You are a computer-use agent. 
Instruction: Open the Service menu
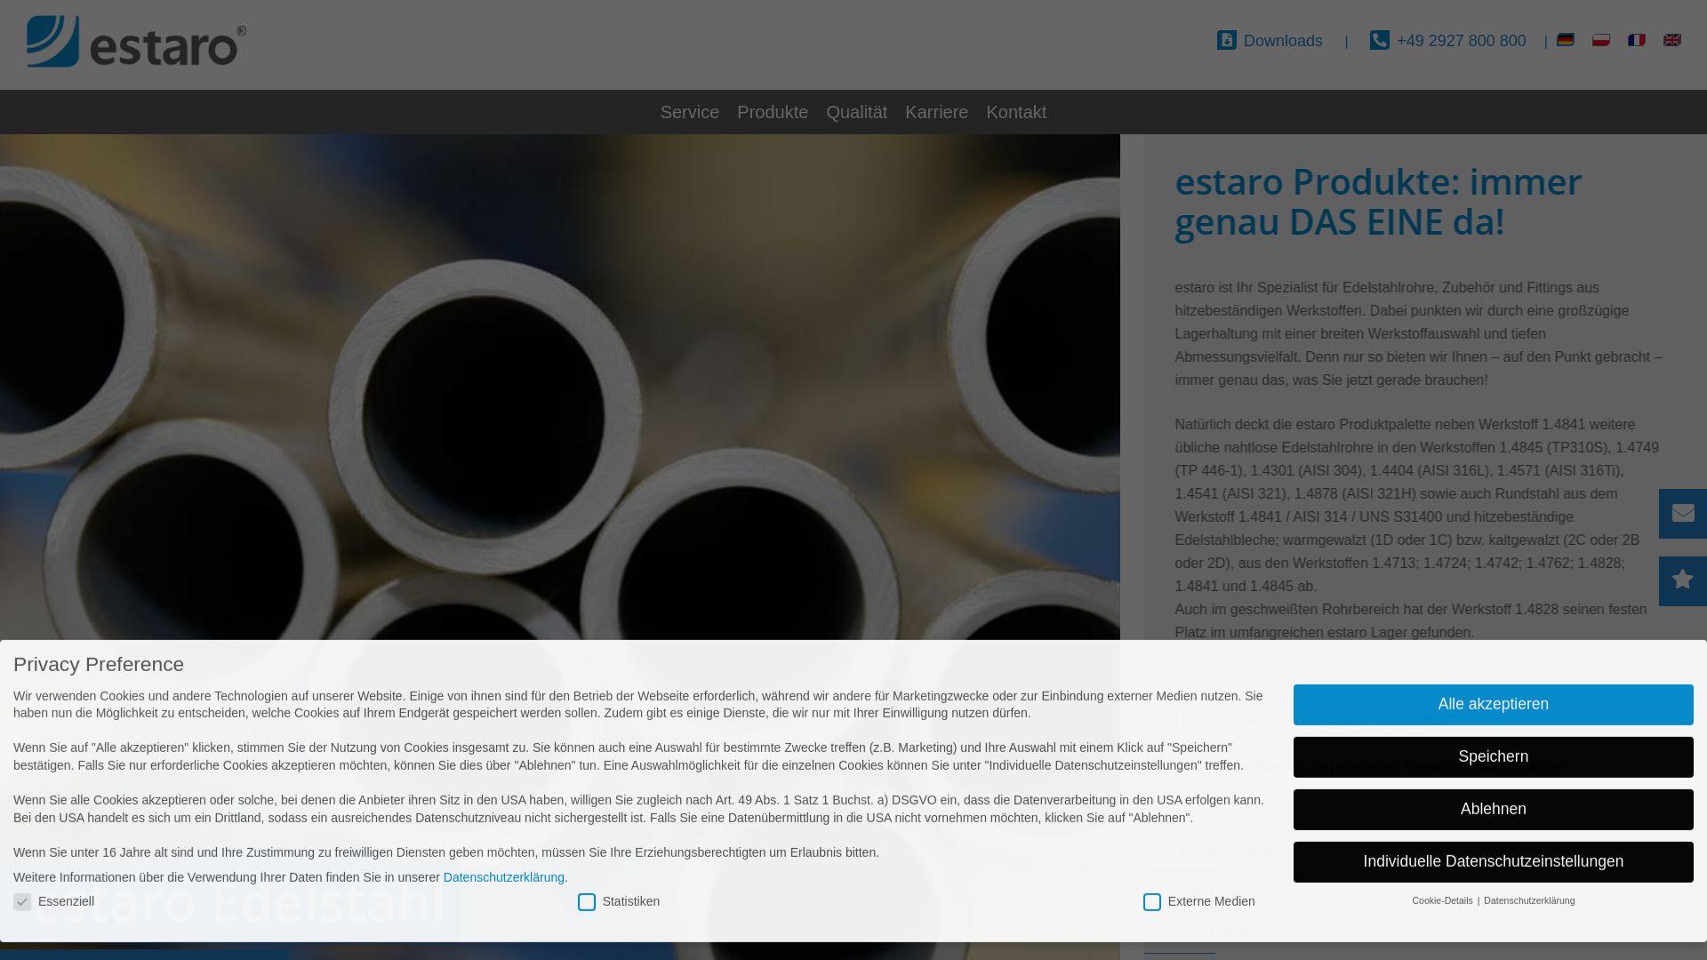tap(689, 112)
